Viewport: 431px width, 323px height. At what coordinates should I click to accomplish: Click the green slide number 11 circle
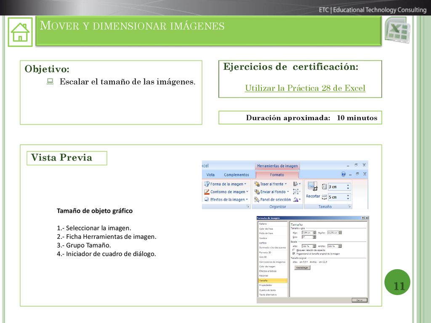click(x=397, y=282)
